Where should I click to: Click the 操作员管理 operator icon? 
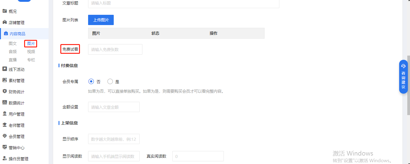pos(5,159)
